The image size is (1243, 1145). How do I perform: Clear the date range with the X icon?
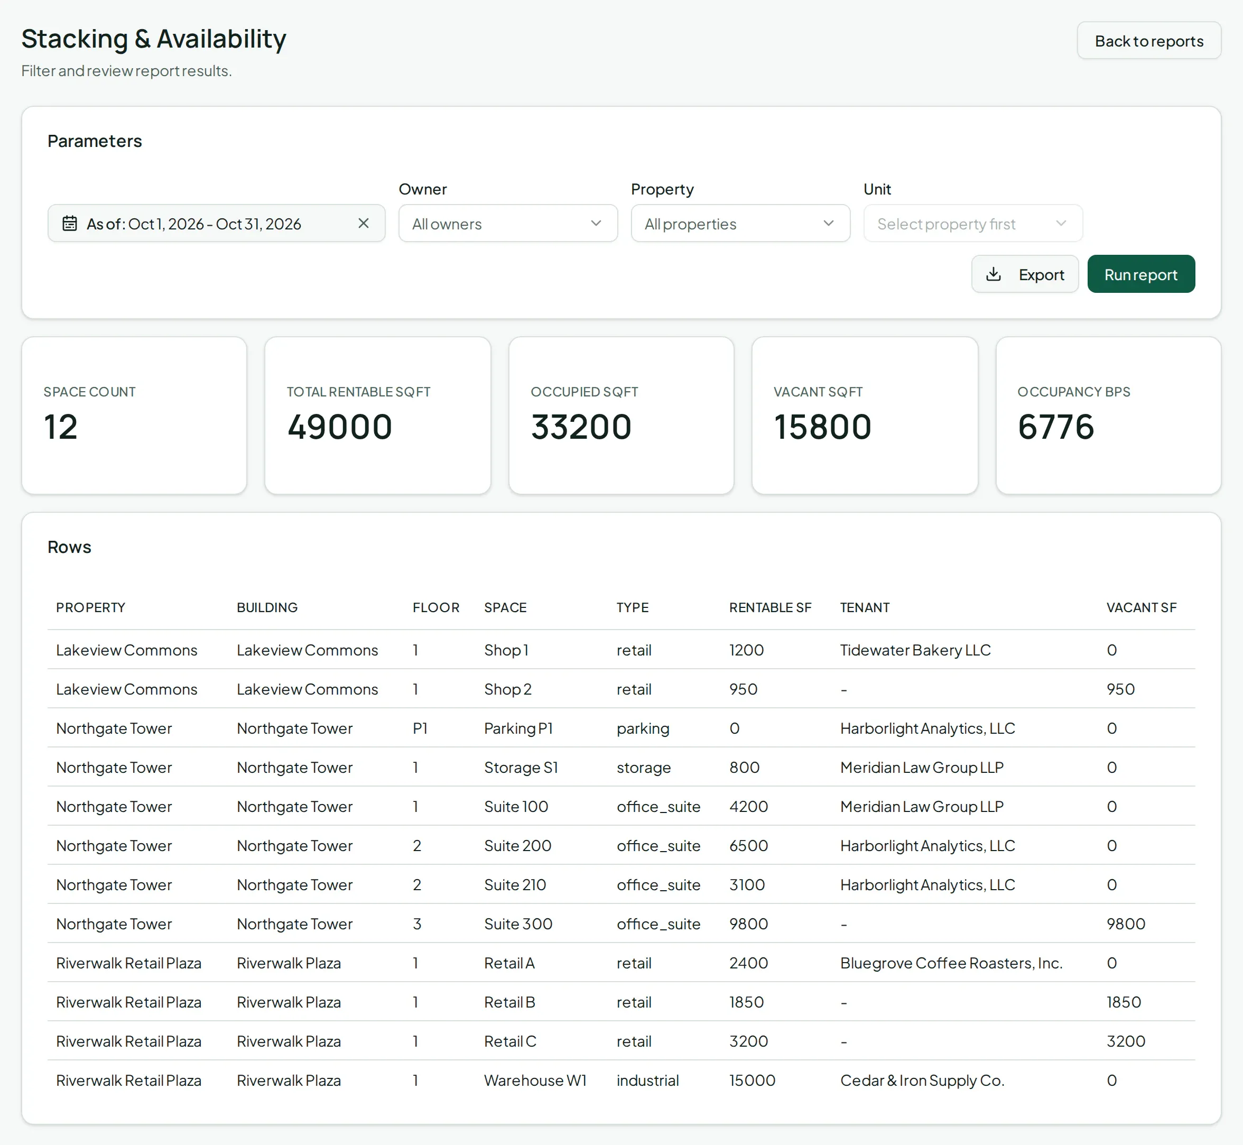click(364, 223)
